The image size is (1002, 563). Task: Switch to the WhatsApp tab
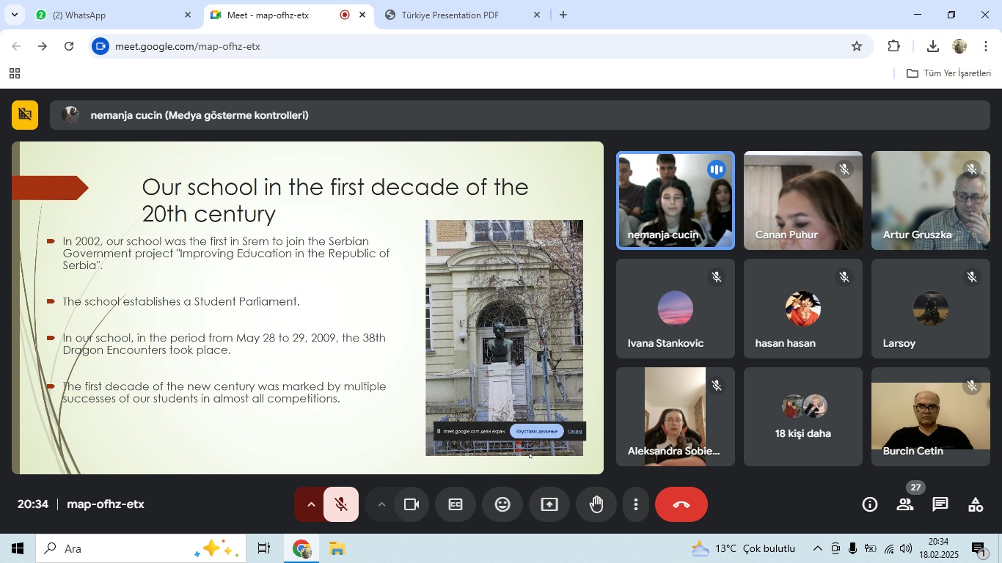click(110, 15)
